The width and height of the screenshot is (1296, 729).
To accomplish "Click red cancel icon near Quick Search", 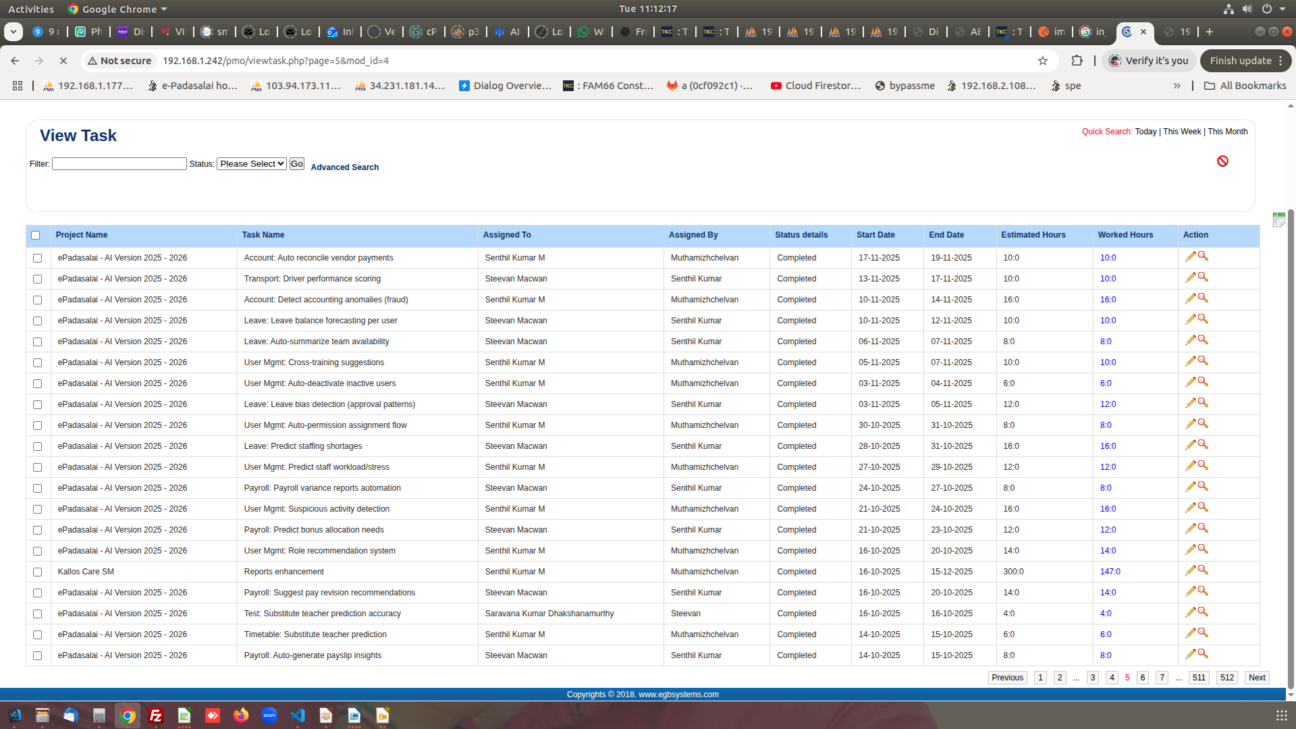I will click(1222, 161).
